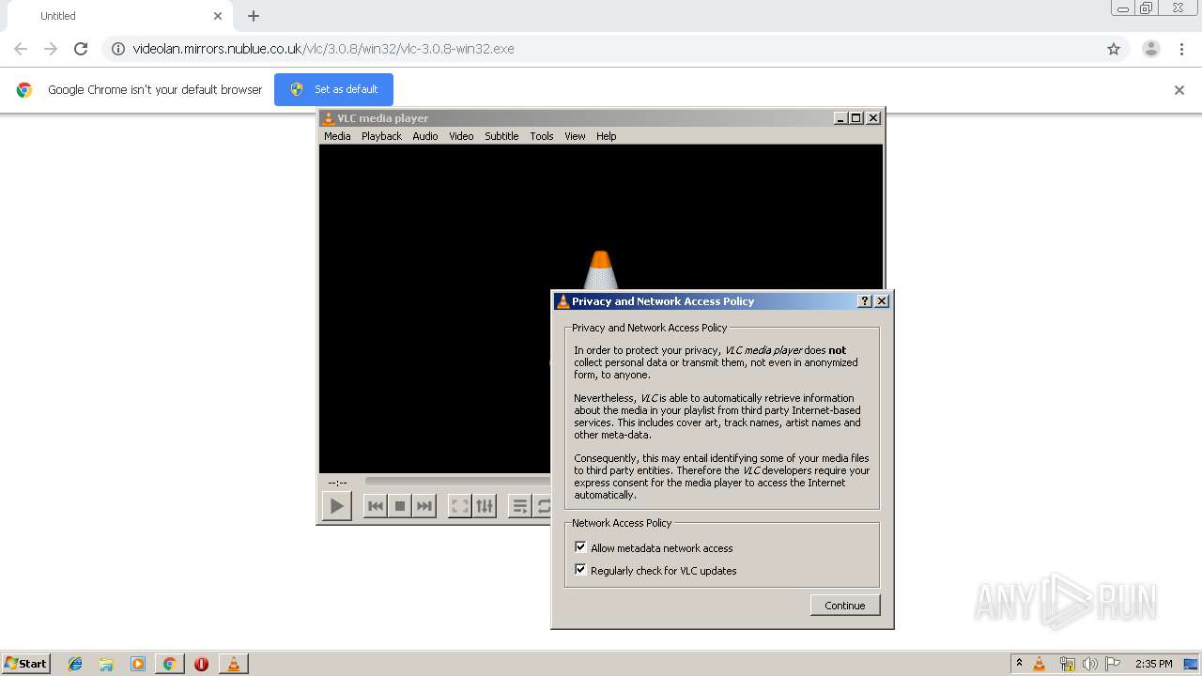Viewport: 1202px width, 676px height.
Task: Maximize the VLC media player window
Action: 856,118
